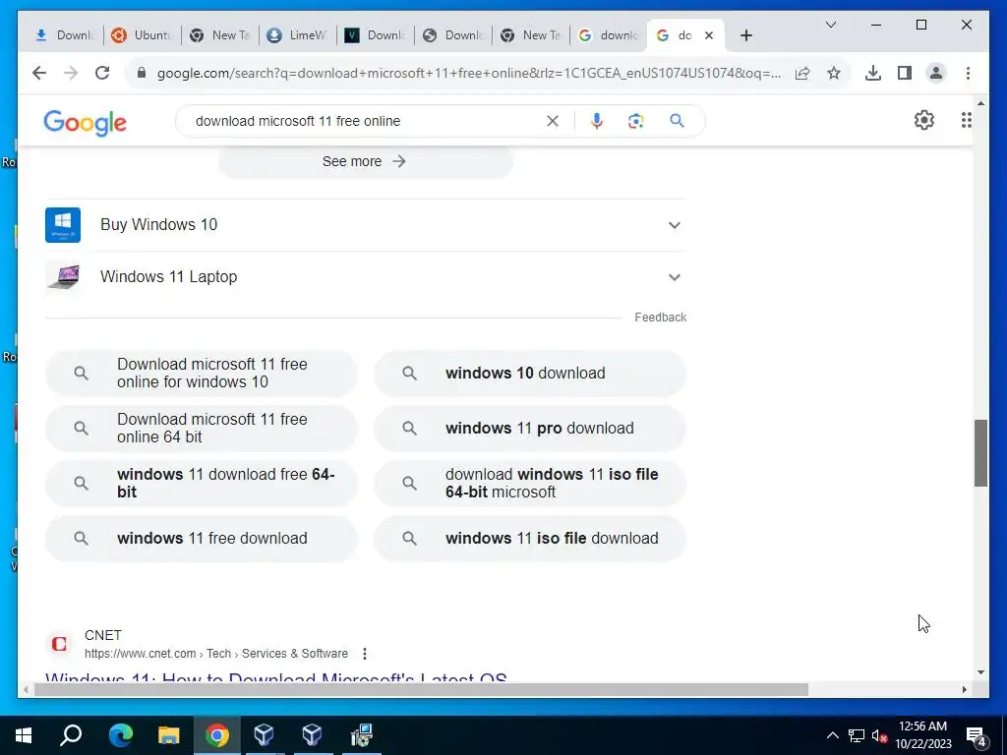Share this page using the share icon
1007x755 pixels.
point(802,73)
